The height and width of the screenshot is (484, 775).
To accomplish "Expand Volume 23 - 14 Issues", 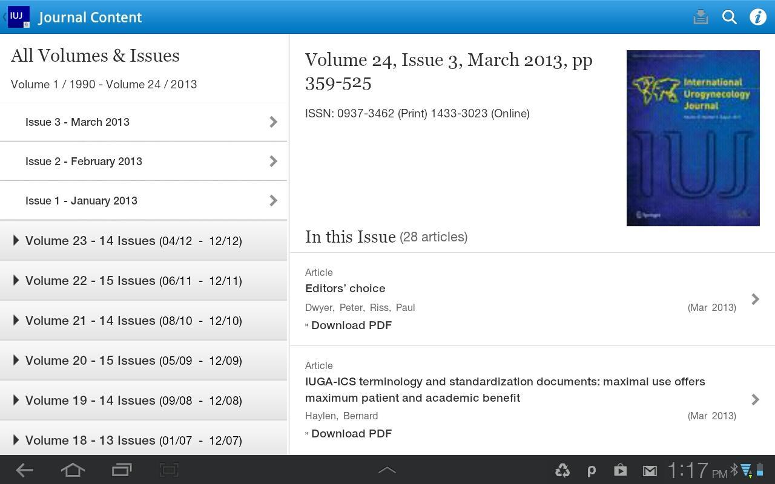I will pos(143,241).
